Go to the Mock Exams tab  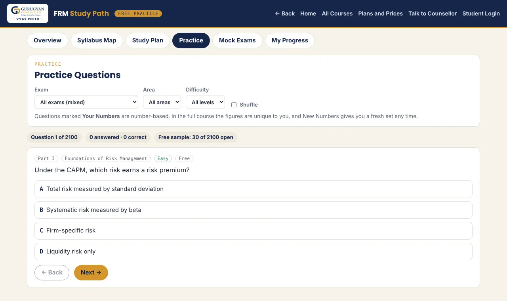(x=237, y=40)
